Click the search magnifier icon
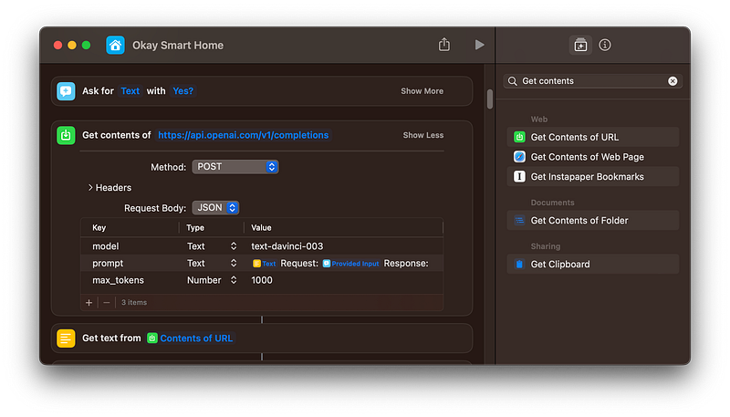 coord(513,81)
